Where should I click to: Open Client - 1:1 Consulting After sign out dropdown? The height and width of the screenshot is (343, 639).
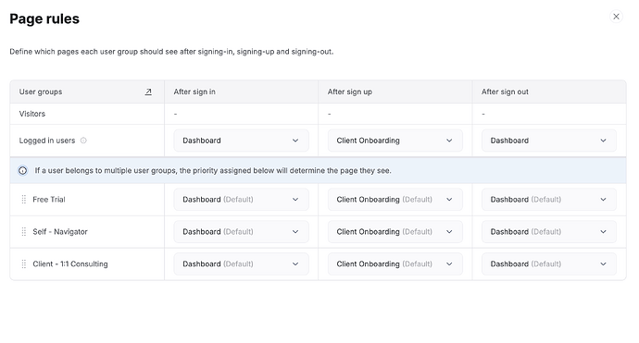coord(549,263)
